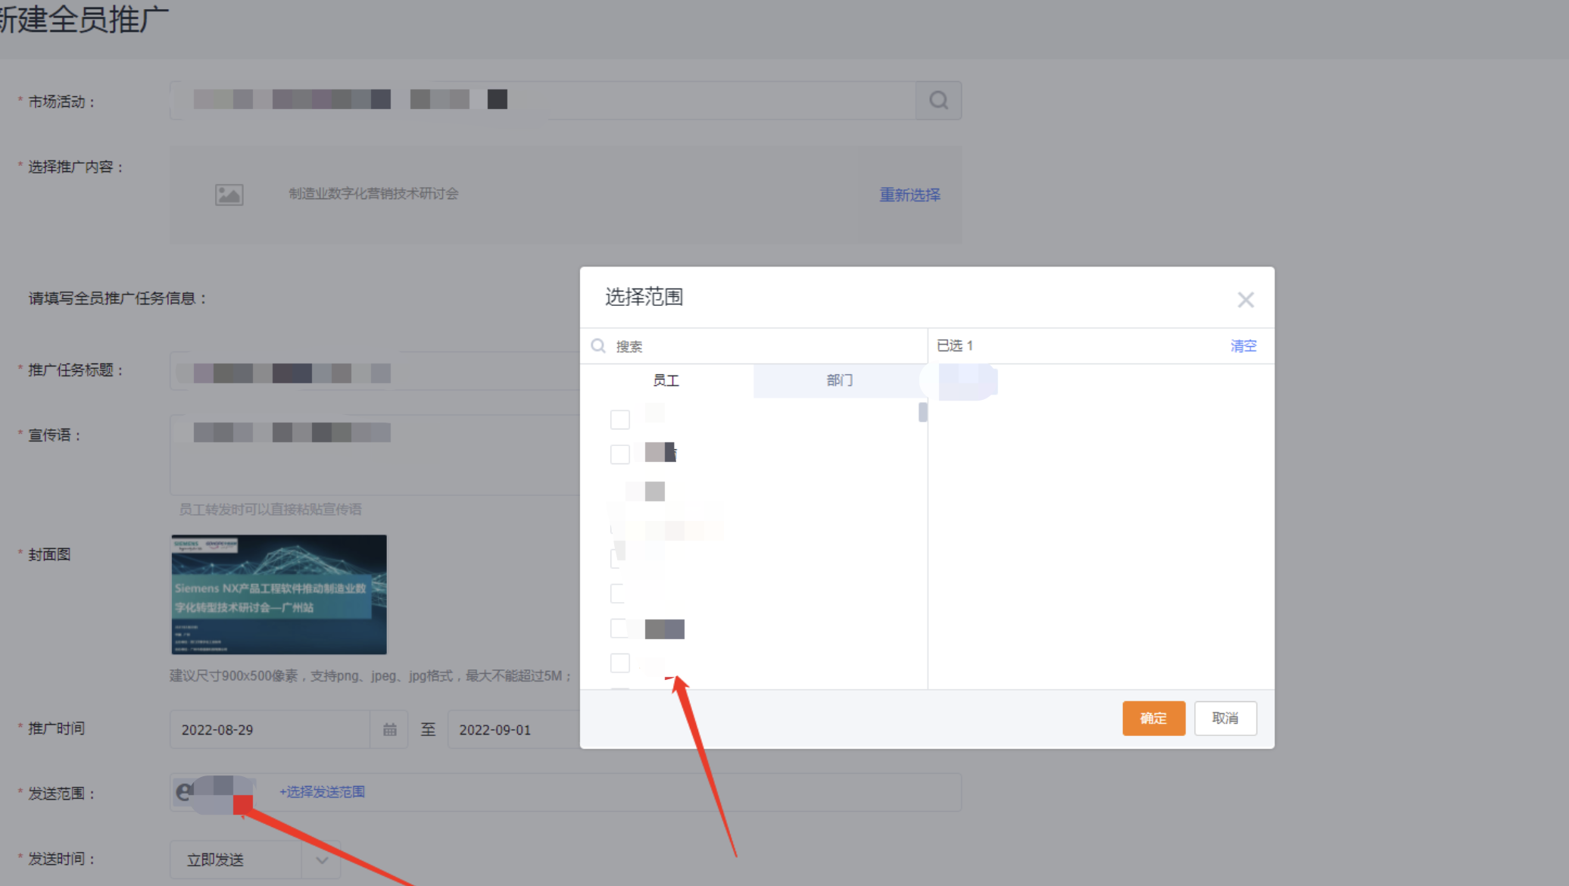Click into the 市场活动 input field
1569x886 pixels.
[x=543, y=101]
